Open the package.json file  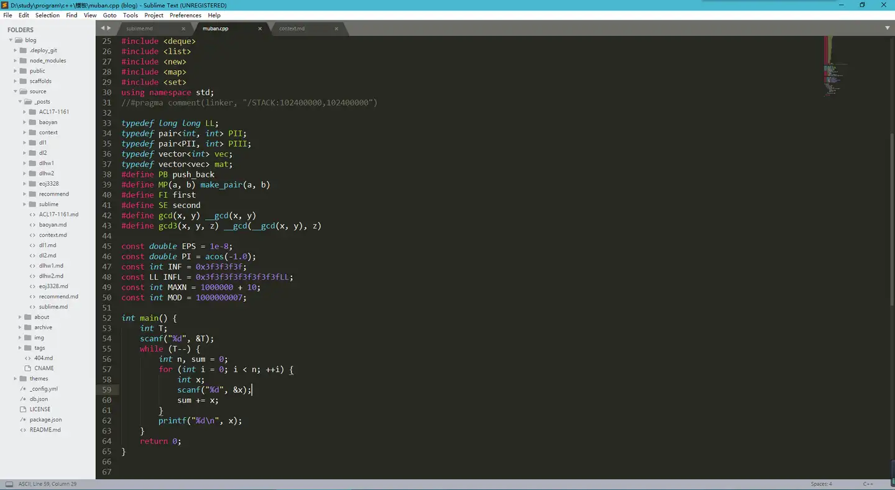pos(45,420)
